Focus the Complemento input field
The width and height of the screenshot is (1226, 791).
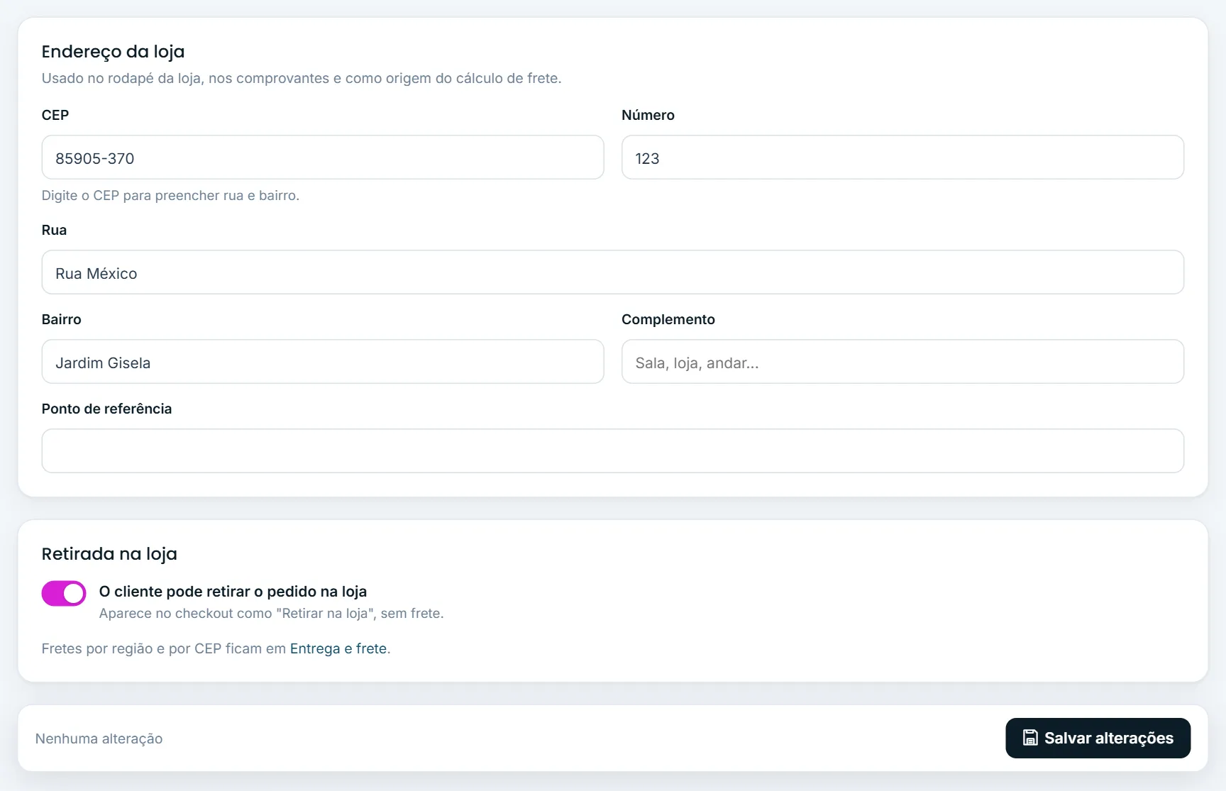[x=902, y=362]
